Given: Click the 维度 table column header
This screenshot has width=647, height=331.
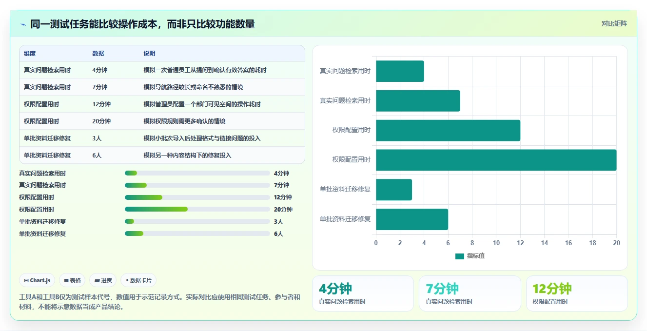Looking at the screenshot, I should tap(30, 54).
